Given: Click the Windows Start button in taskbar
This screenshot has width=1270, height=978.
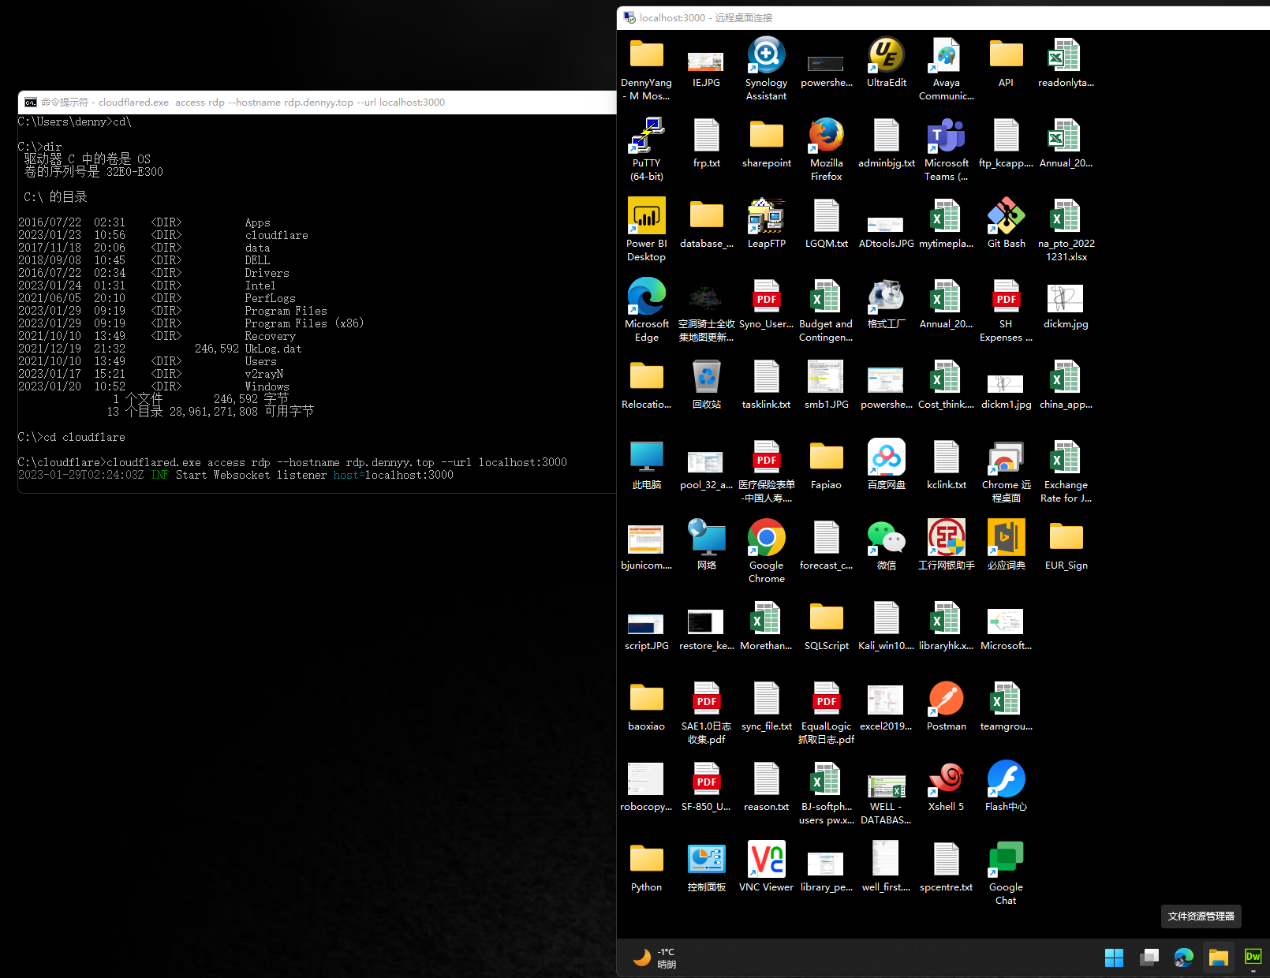Looking at the screenshot, I should pyautogui.click(x=1114, y=957).
